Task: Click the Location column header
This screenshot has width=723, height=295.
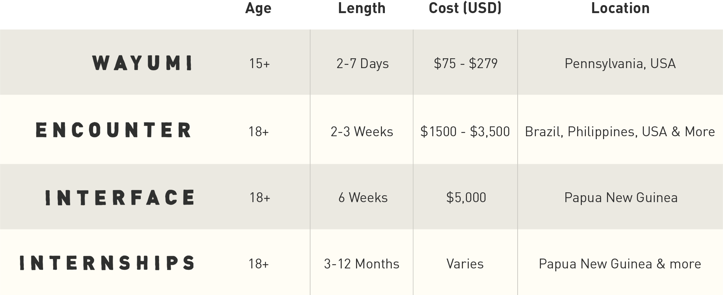Action: tap(620, 8)
